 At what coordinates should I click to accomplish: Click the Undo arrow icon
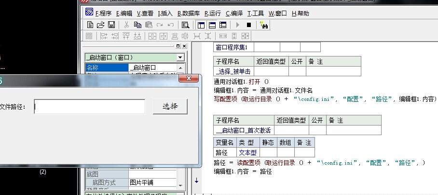(170, 25)
